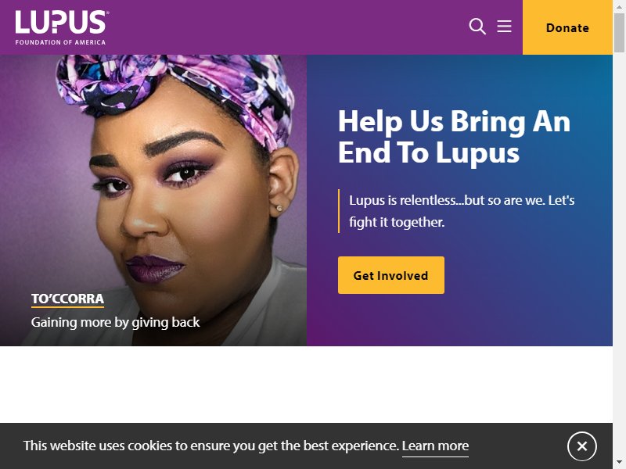Click the Lupus is relentless tagline text
The image size is (626, 469).
tap(462, 211)
